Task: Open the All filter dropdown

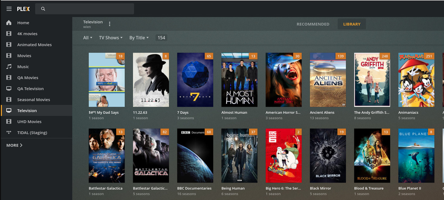Action: (88, 37)
